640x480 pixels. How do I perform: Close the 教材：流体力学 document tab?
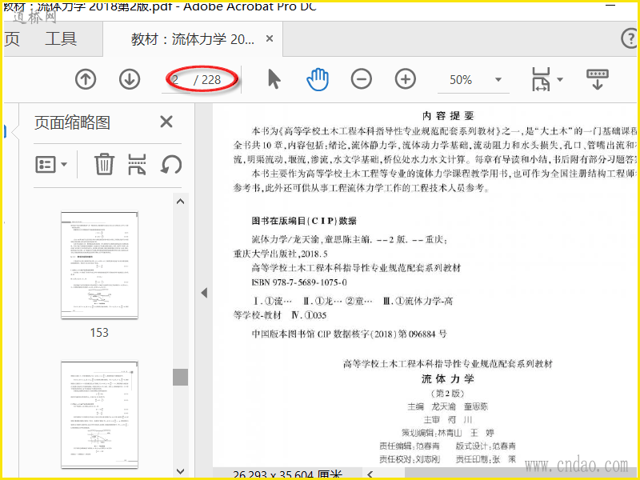point(270,38)
